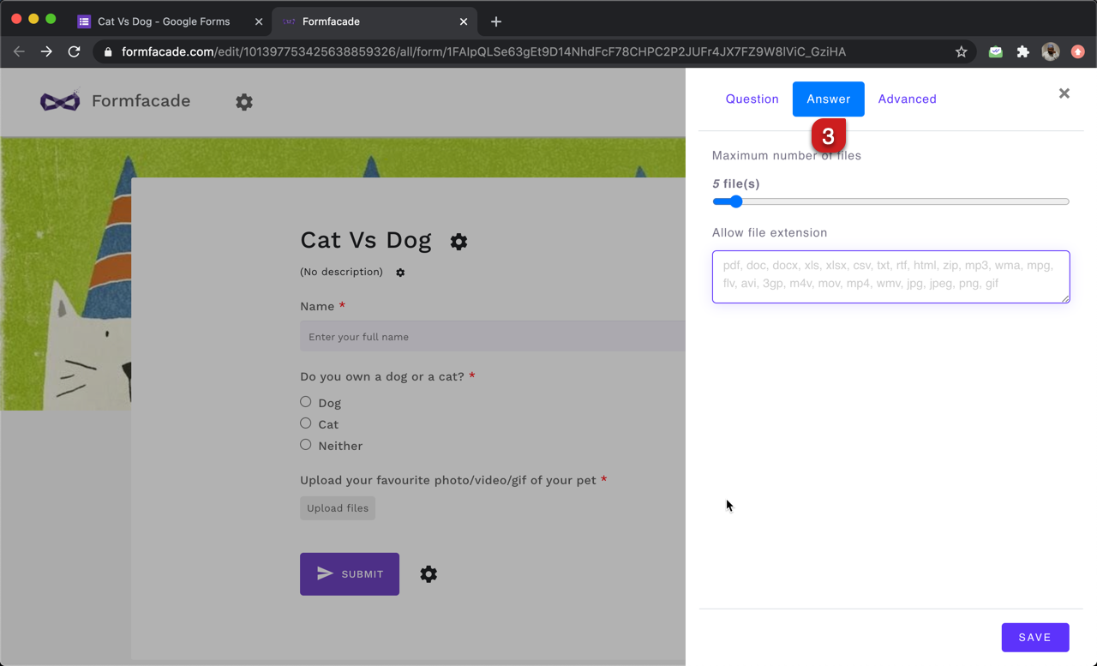Close the side panel with X icon
The width and height of the screenshot is (1097, 666).
coord(1064,93)
